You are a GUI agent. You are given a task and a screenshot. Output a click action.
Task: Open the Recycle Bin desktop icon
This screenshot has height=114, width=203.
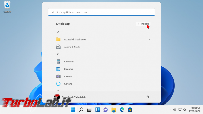click(x=7, y=7)
